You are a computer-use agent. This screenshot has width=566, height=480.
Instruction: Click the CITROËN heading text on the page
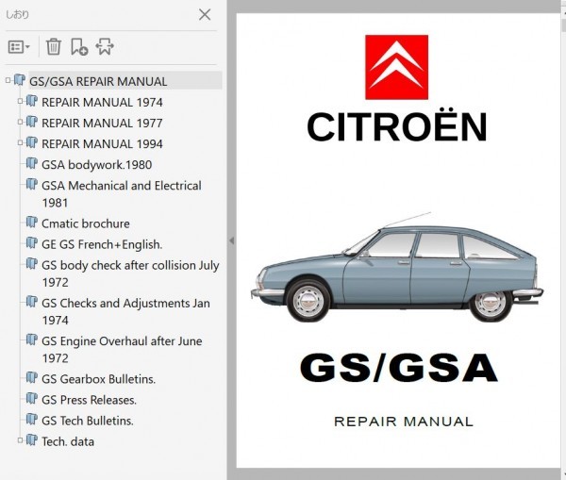coord(397,126)
